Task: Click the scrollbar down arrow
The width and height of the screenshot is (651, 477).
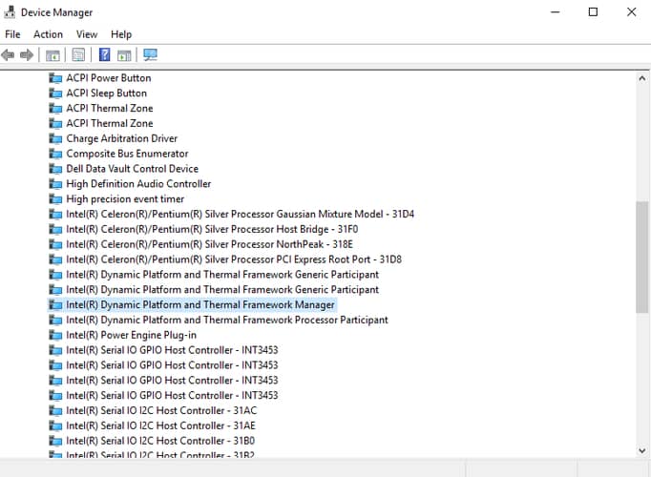Action: 641,450
